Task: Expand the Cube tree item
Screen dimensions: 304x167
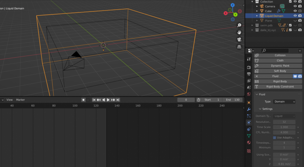Action: coord(257,11)
